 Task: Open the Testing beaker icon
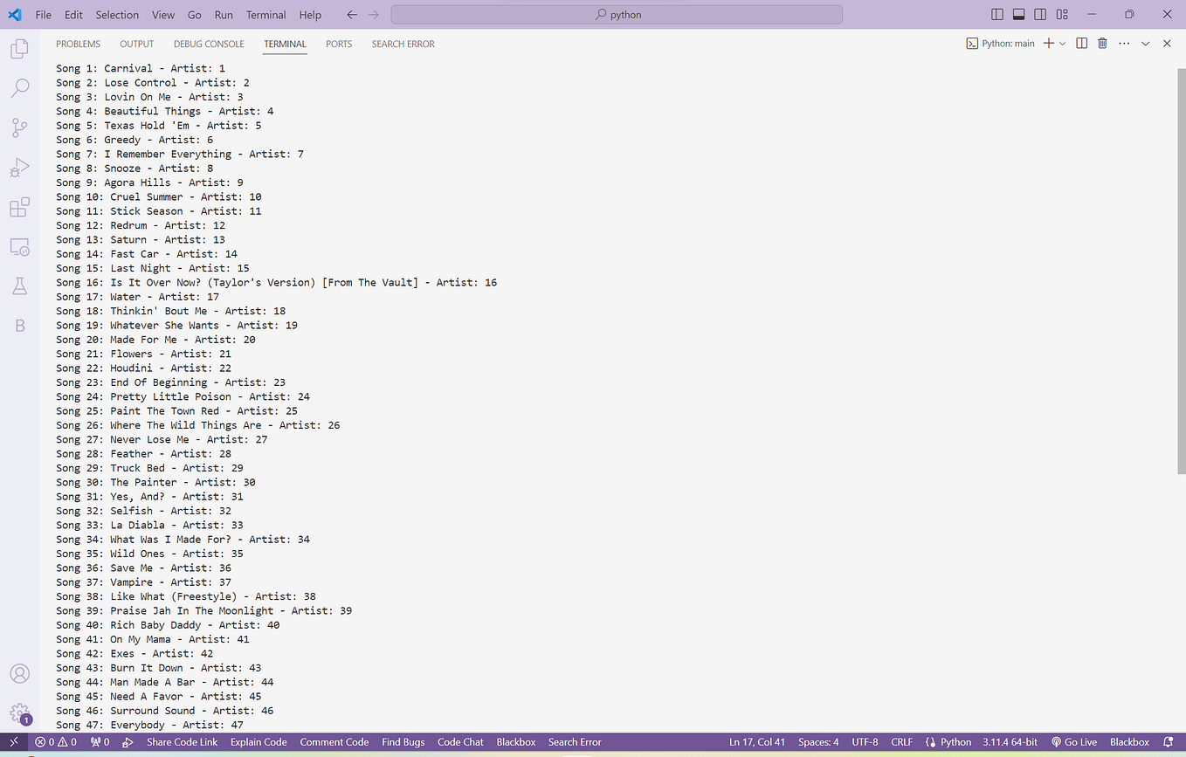pos(18,286)
